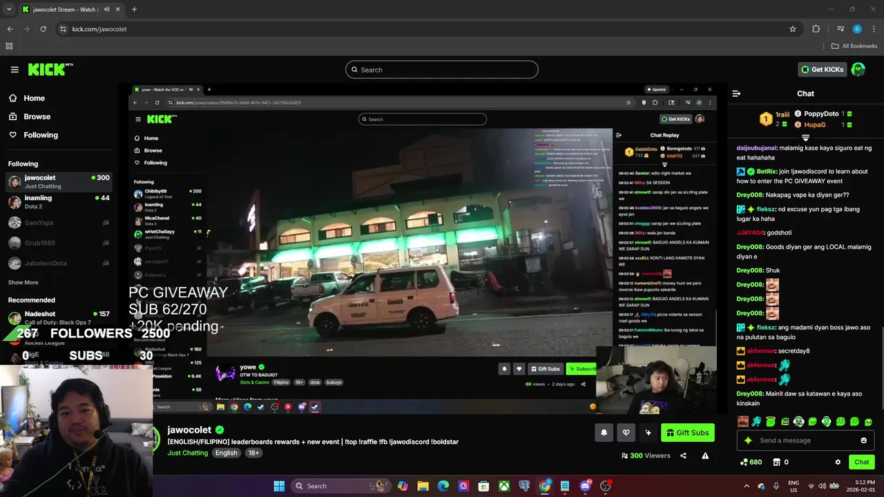Collapse the chat panel with arrow icon

pos(736,93)
